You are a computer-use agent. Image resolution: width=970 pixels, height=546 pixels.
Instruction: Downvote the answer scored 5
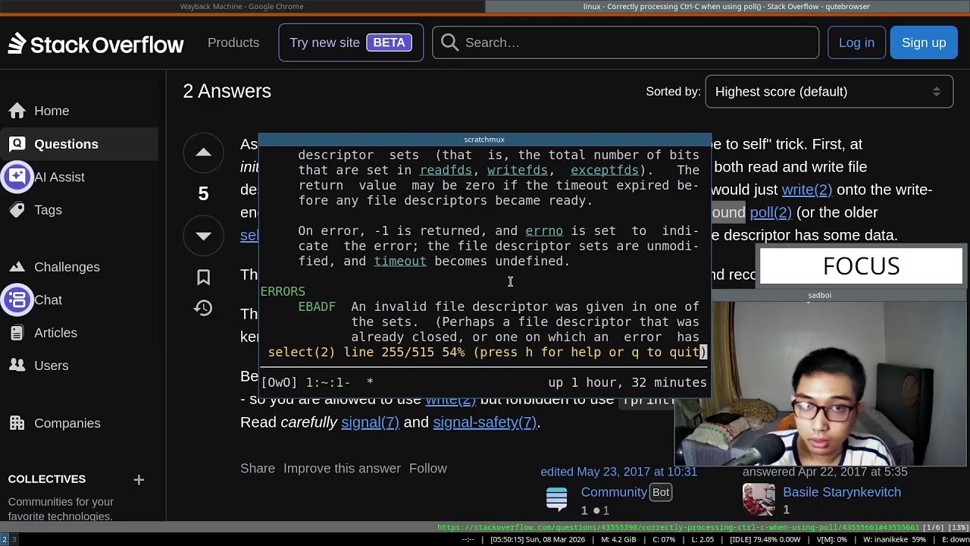point(203,236)
